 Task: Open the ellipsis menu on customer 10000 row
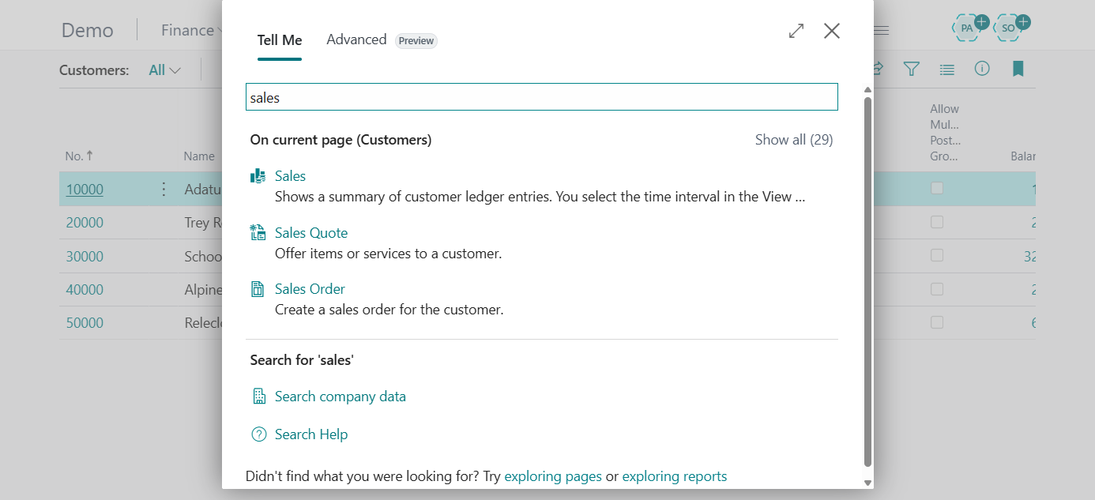click(x=164, y=189)
